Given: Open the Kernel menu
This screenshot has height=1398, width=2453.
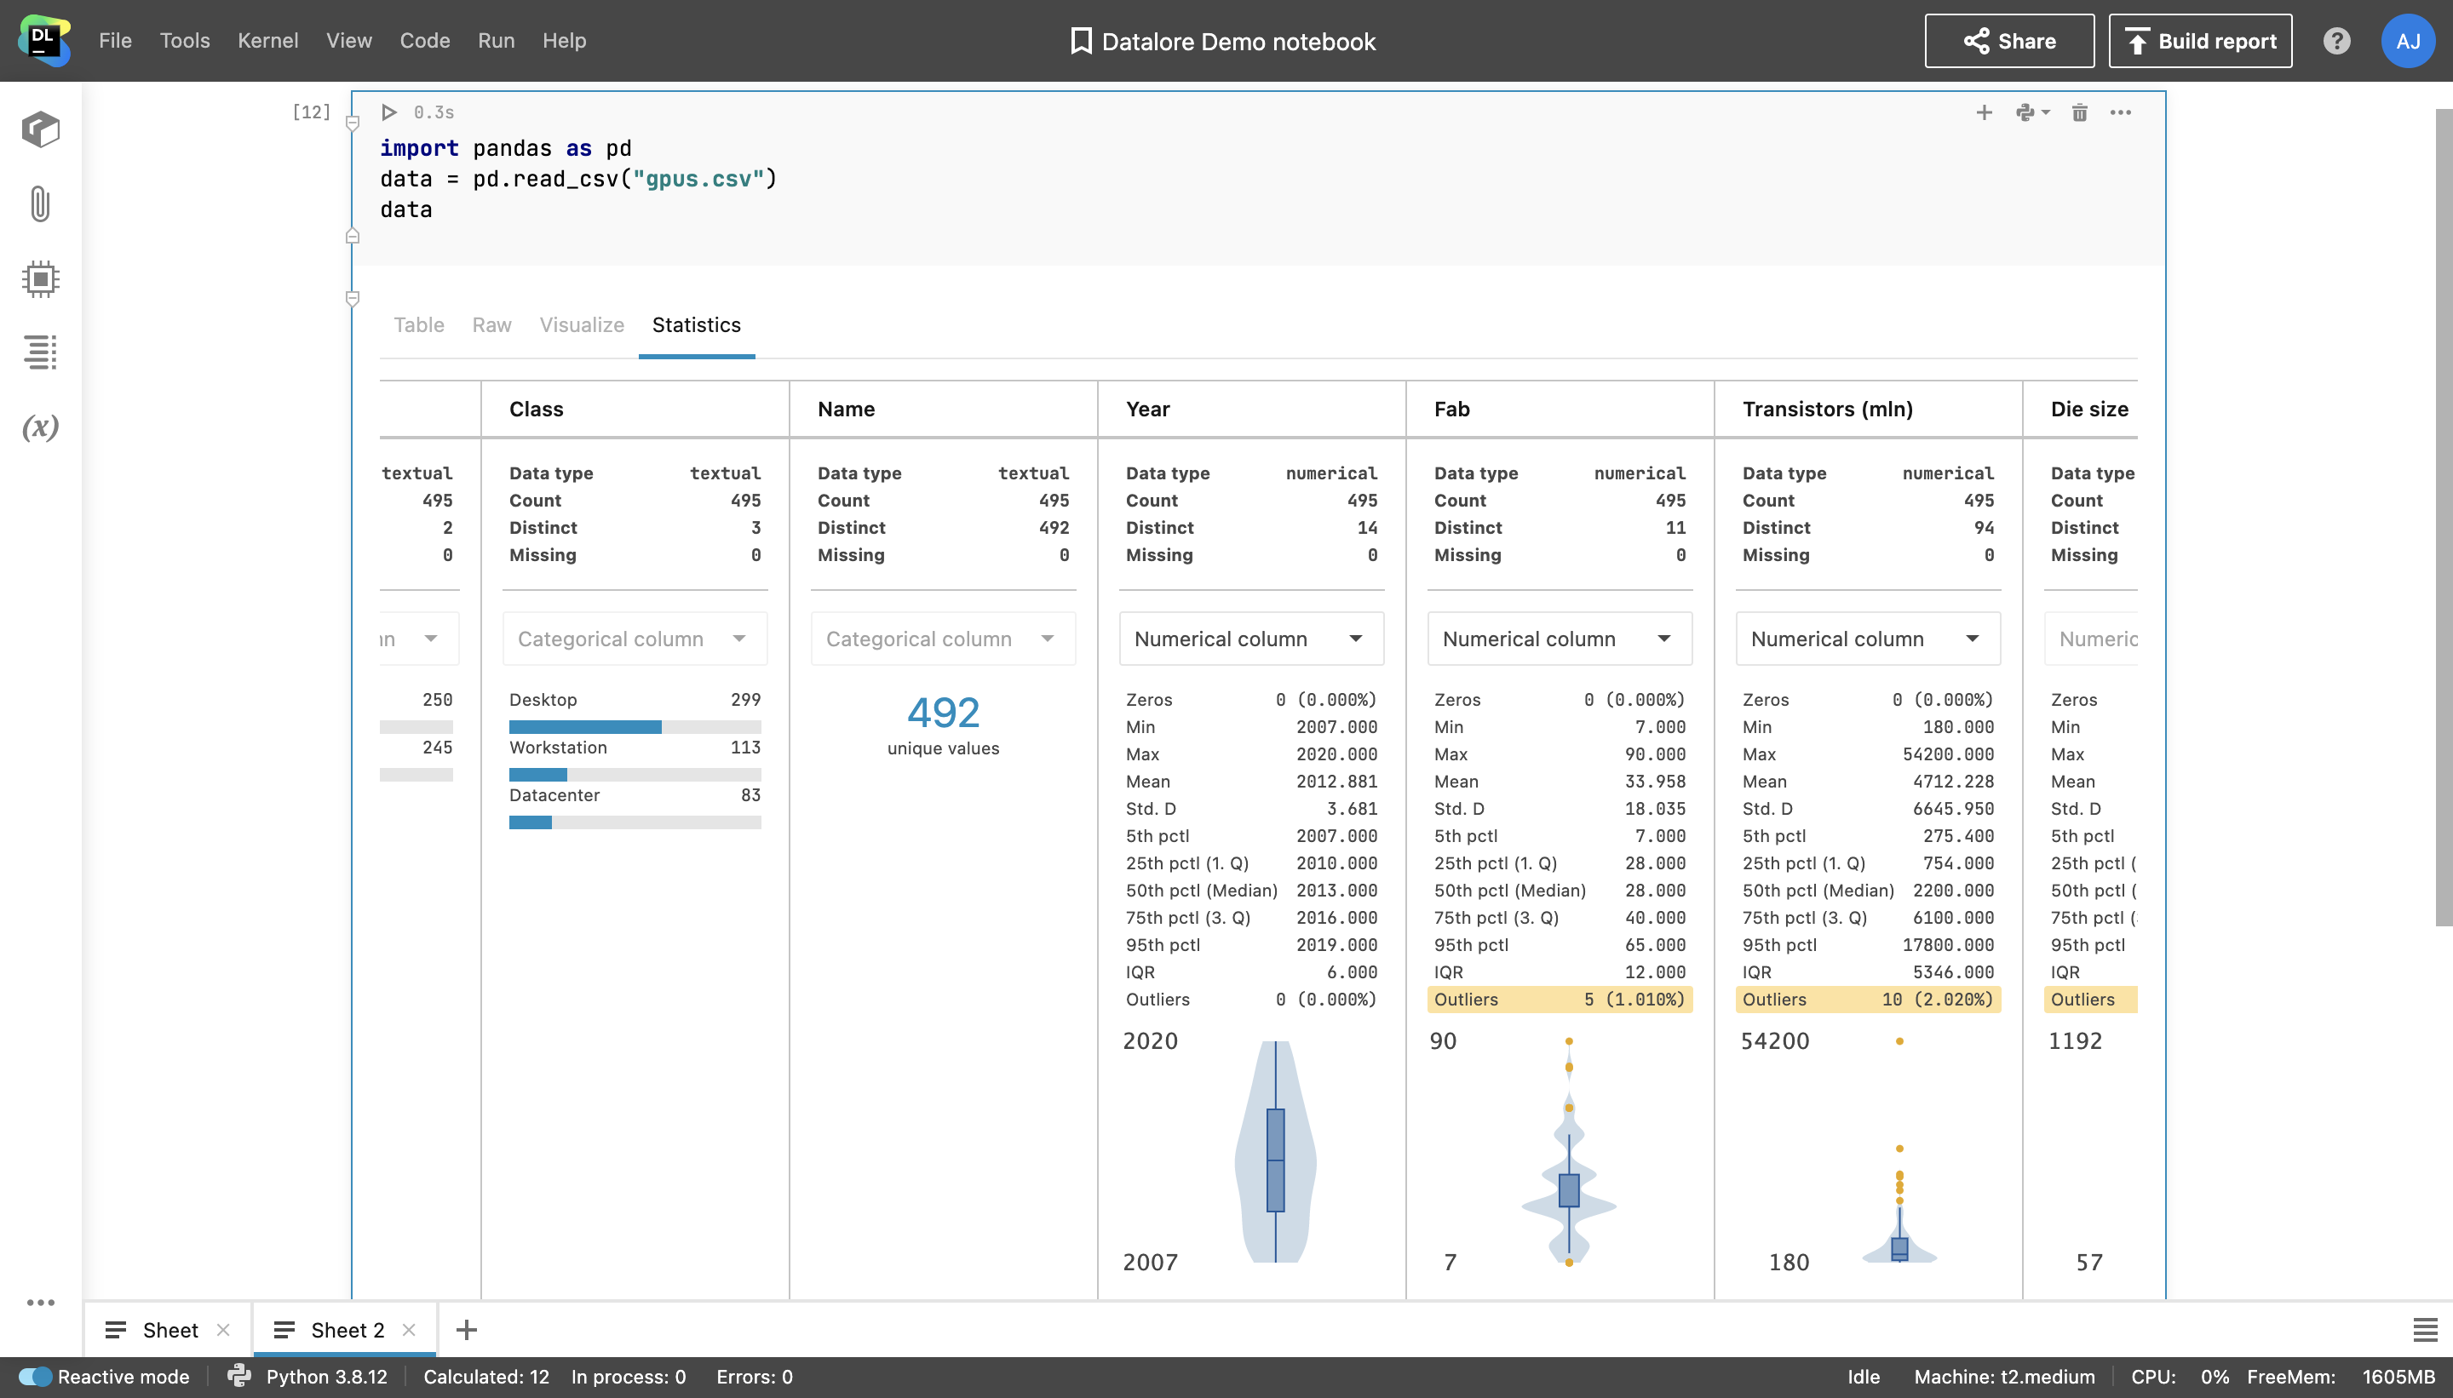Looking at the screenshot, I should click(x=267, y=40).
